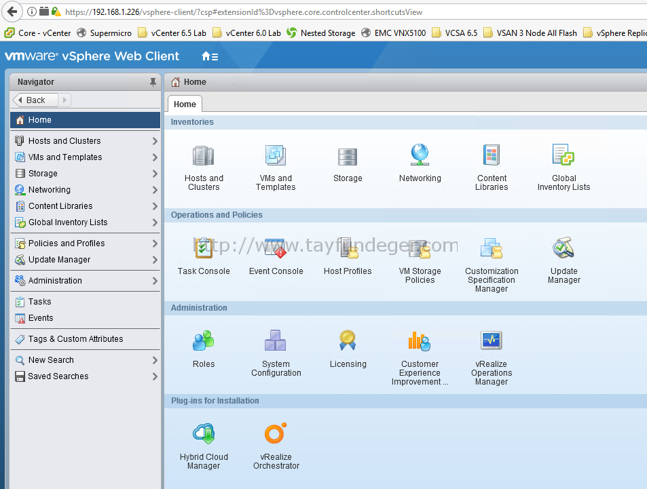This screenshot has height=489, width=647.
Task: Open the Licensing ribbon icon
Action: (x=348, y=340)
